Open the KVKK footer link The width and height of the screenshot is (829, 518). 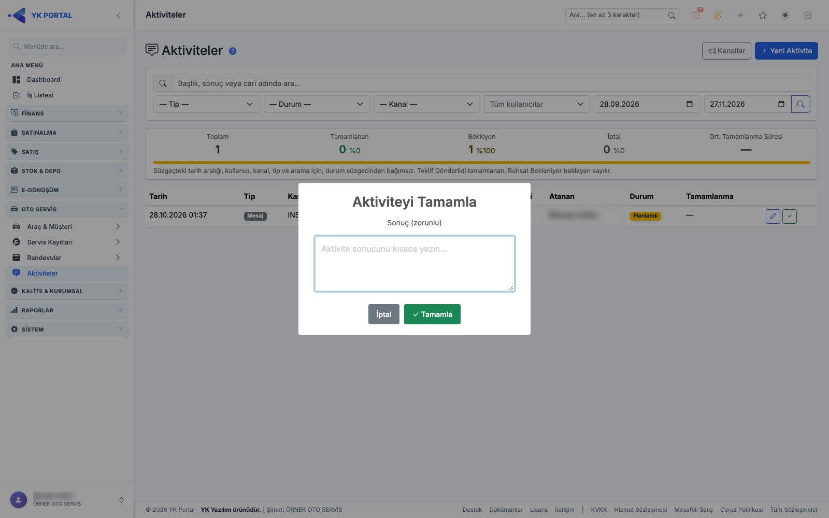(599, 510)
